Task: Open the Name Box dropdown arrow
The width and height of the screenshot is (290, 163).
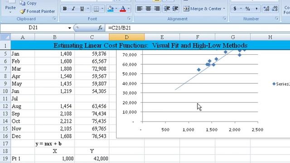Action: pyautogui.click(x=69, y=28)
